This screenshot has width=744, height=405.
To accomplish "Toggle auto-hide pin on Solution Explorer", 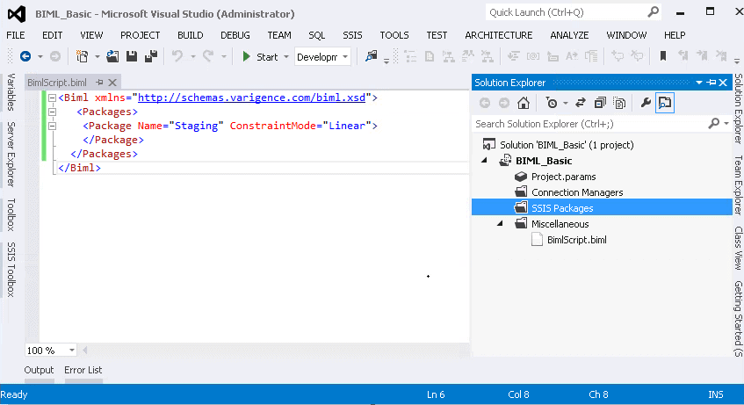I will (x=711, y=83).
